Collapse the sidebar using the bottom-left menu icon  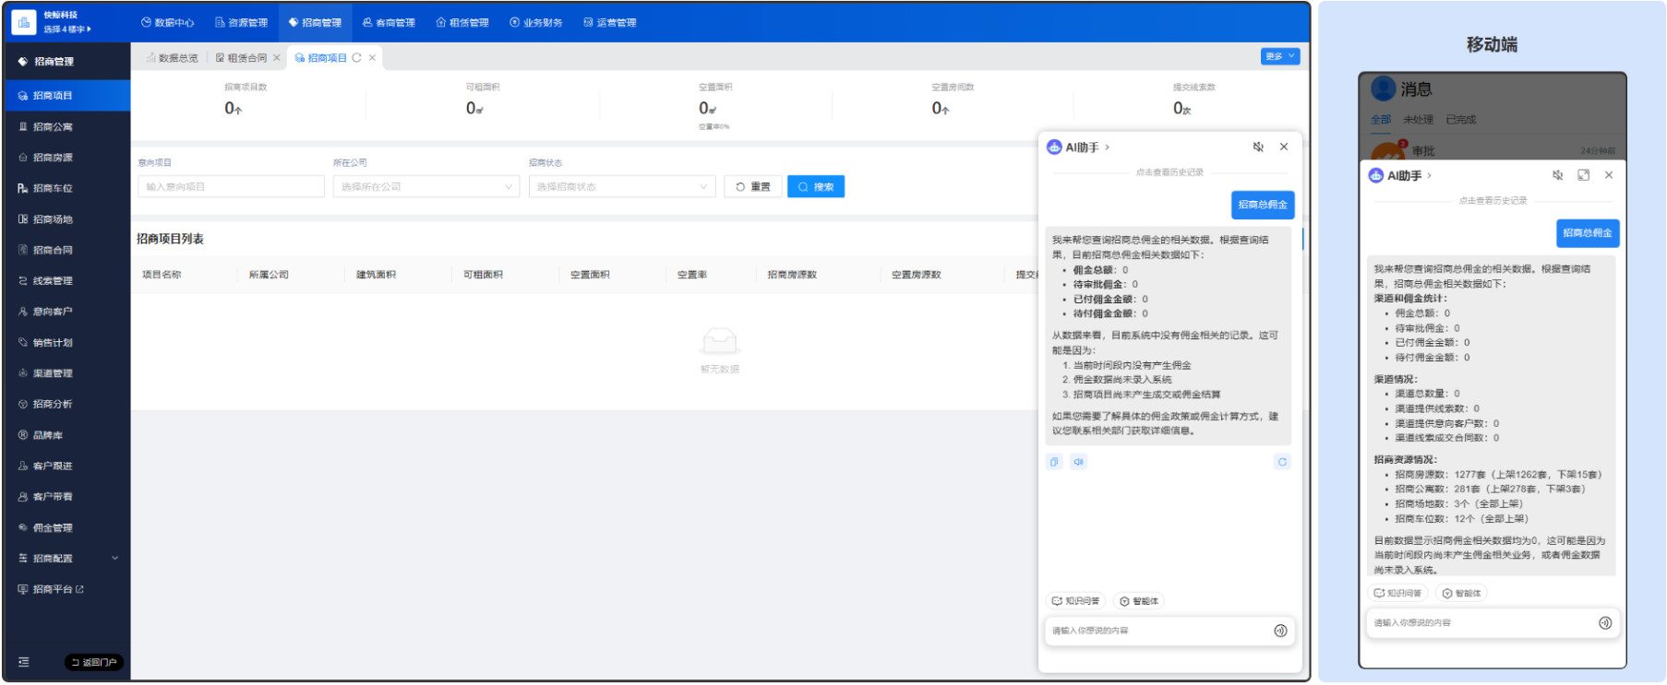(x=24, y=662)
